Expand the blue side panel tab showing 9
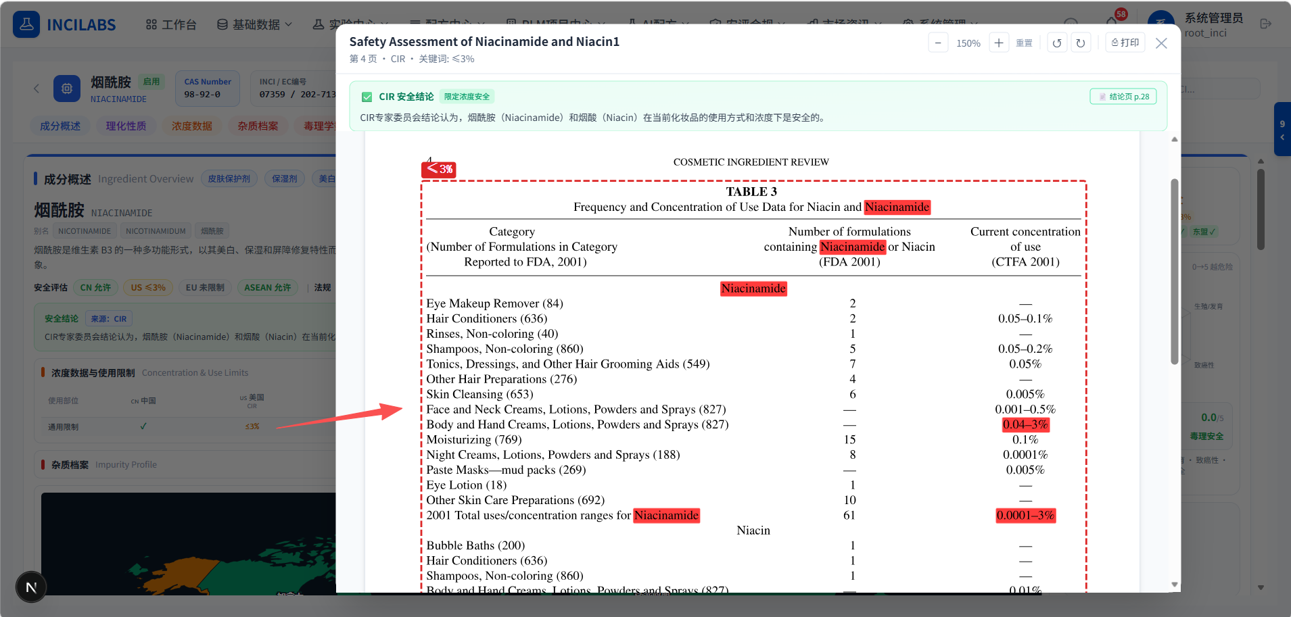 click(x=1282, y=129)
